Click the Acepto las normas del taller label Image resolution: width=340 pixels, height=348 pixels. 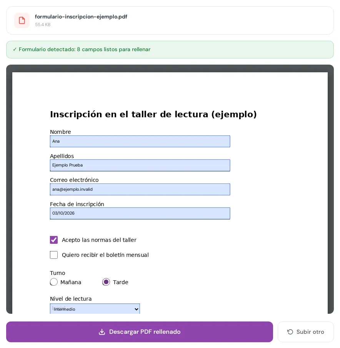pyautogui.click(x=99, y=240)
